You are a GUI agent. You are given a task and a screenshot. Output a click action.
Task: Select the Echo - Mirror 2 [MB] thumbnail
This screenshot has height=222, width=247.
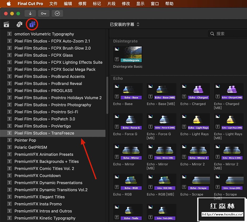[229, 152]
